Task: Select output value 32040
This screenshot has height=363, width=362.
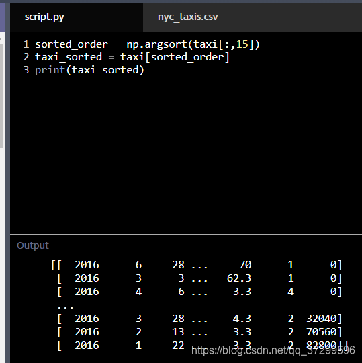Action: (322, 319)
